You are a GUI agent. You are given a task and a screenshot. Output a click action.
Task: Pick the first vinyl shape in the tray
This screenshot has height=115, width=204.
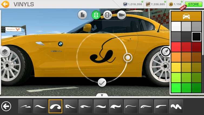pyautogui.click(x=25, y=106)
